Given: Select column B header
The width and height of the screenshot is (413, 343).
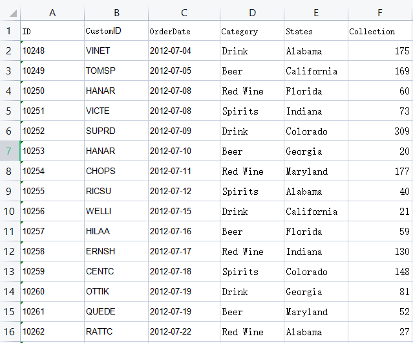Looking at the screenshot, I should pyautogui.click(x=116, y=13).
